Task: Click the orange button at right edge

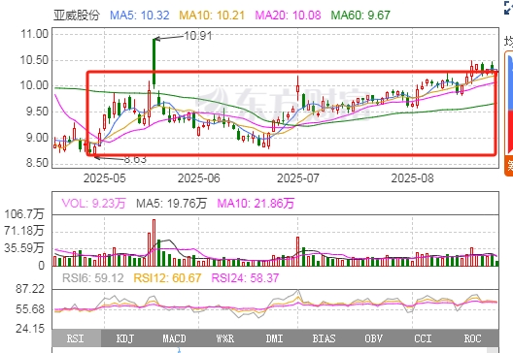Action: (509, 166)
